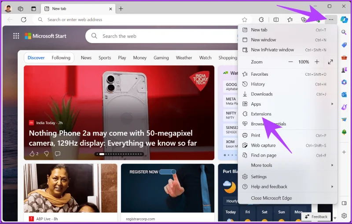352x224 pixels.
Task: Switch to the Following tab
Action: tap(61, 58)
